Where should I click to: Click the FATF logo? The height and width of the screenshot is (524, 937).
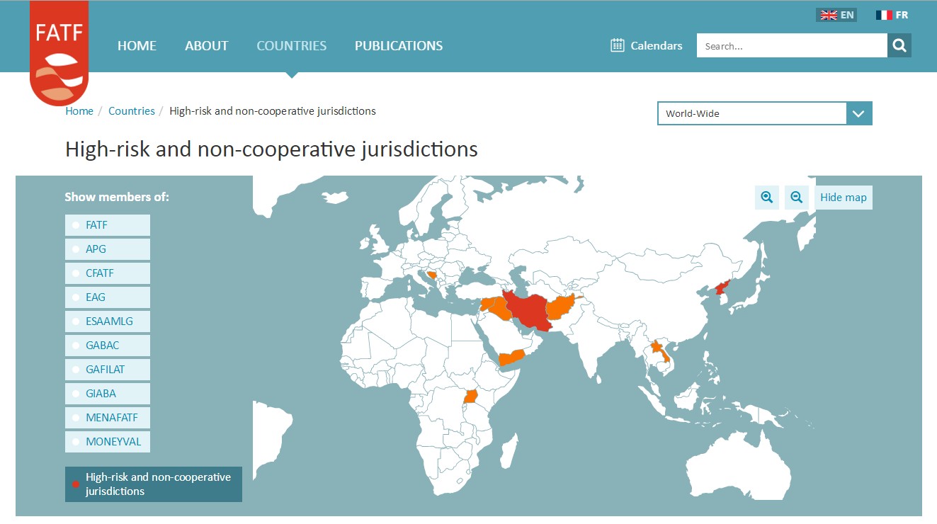click(59, 53)
